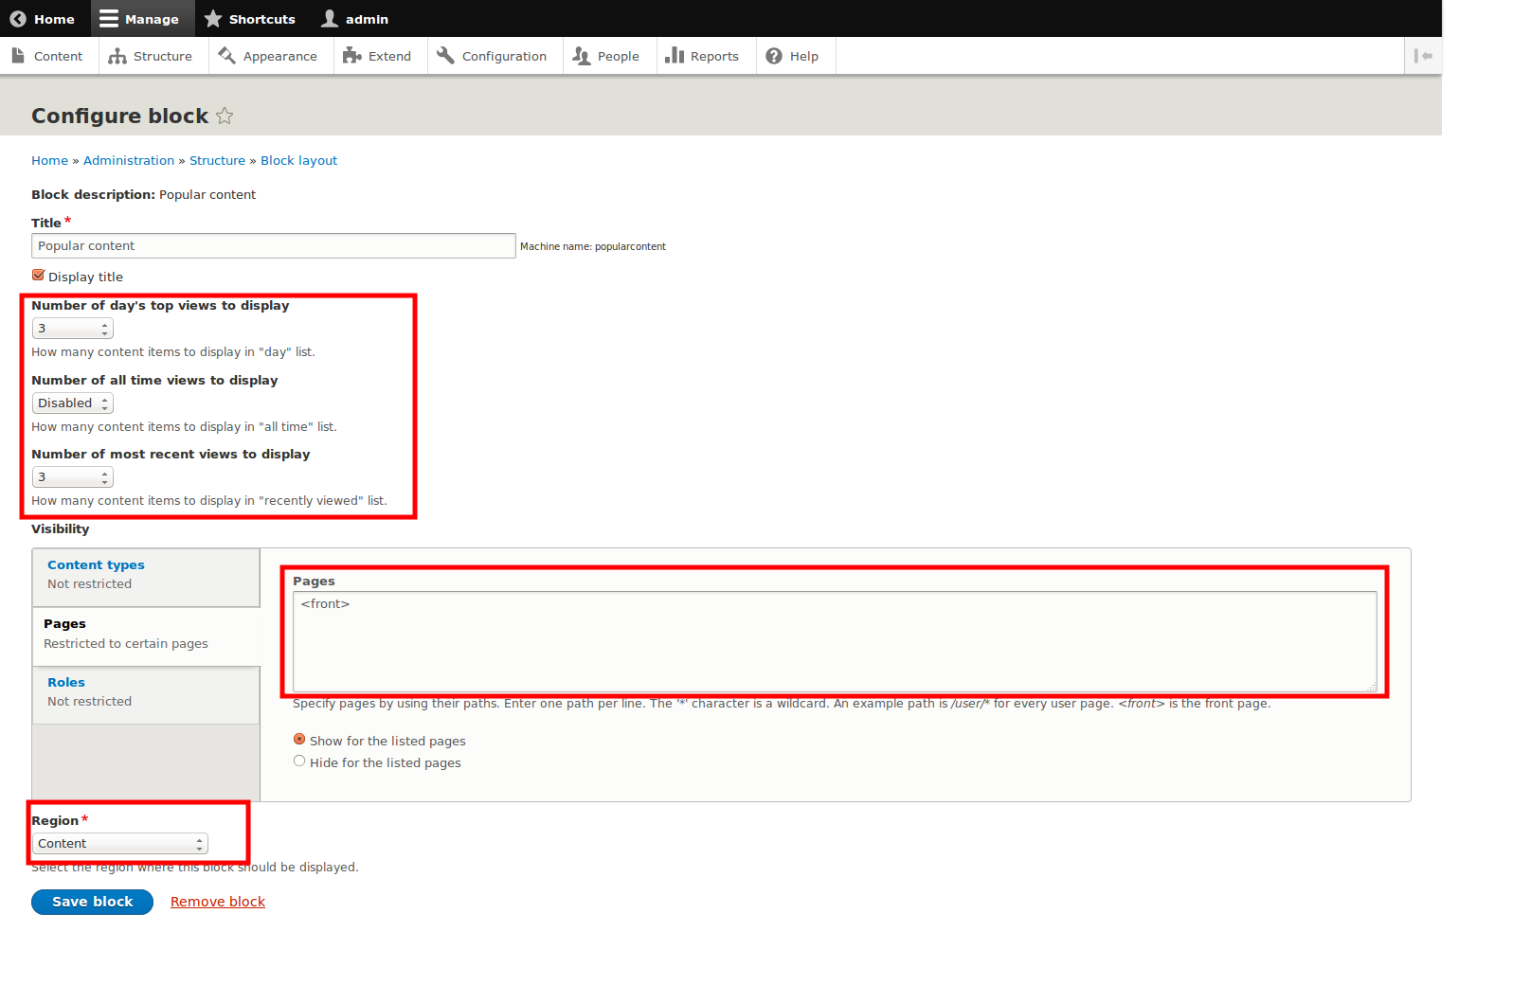Uncheck the Display title checkbox
Image resolution: width=1530 pixels, height=1003 pixels.
[38, 274]
